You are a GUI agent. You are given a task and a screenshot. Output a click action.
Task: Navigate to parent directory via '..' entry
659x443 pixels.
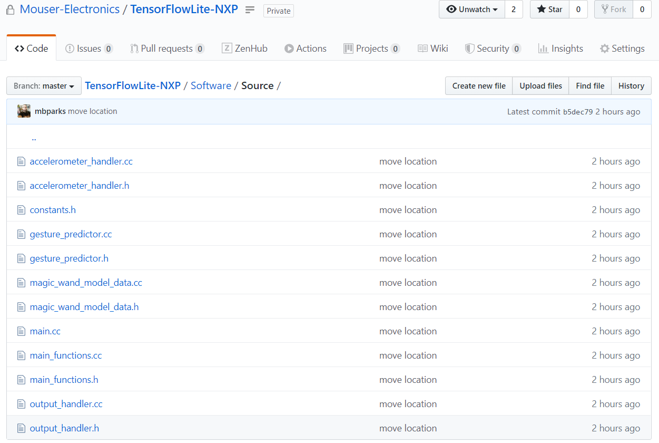pyautogui.click(x=34, y=137)
